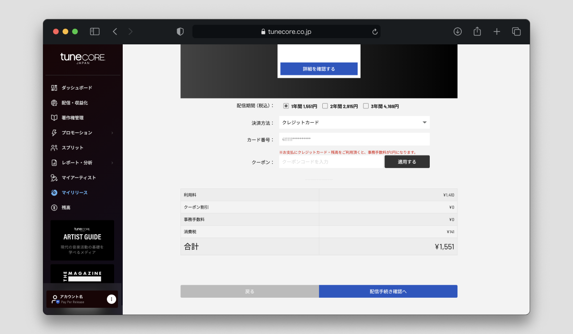This screenshot has width=573, height=334.
Task: Click the 配信手続き確認へ button
Action: [x=388, y=292]
